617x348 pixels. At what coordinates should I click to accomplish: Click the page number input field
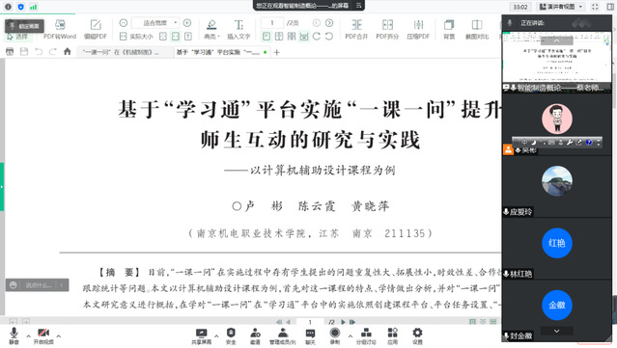pyautogui.click(x=272, y=23)
